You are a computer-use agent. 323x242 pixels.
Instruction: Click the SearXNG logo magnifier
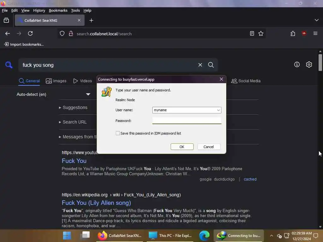point(9,65)
